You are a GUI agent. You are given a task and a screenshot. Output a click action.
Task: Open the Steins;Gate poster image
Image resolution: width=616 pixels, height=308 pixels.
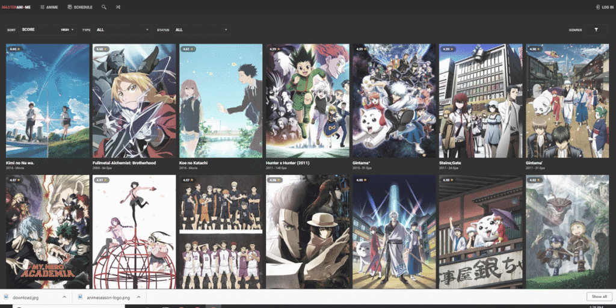tap(481, 100)
